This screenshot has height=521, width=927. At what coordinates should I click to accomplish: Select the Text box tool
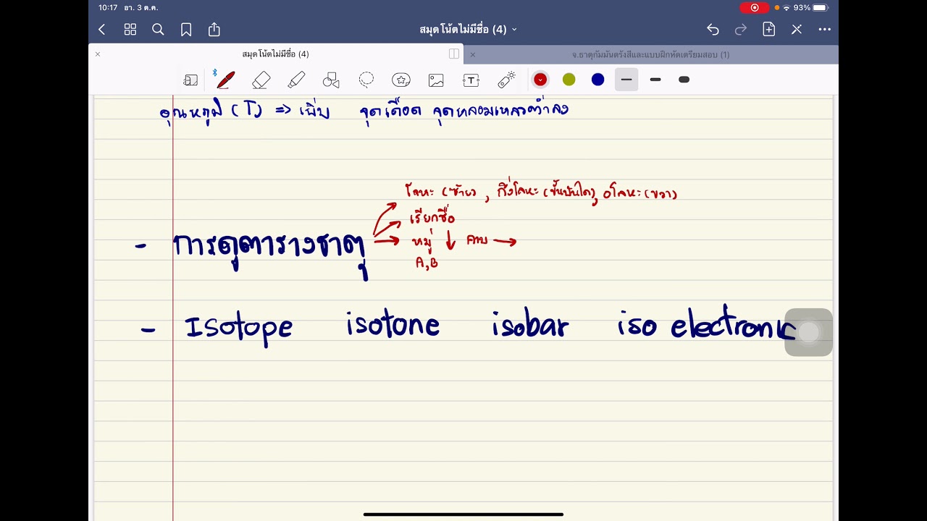(x=471, y=80)
